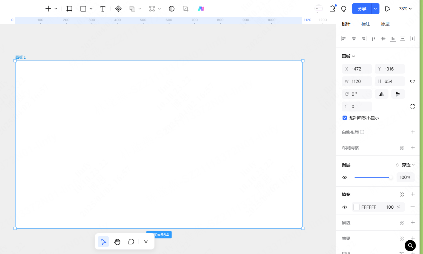This screenshot has height=254, width=423.
Task: Select the 画板 1 artboard label
Action: (x=21, y=57)
